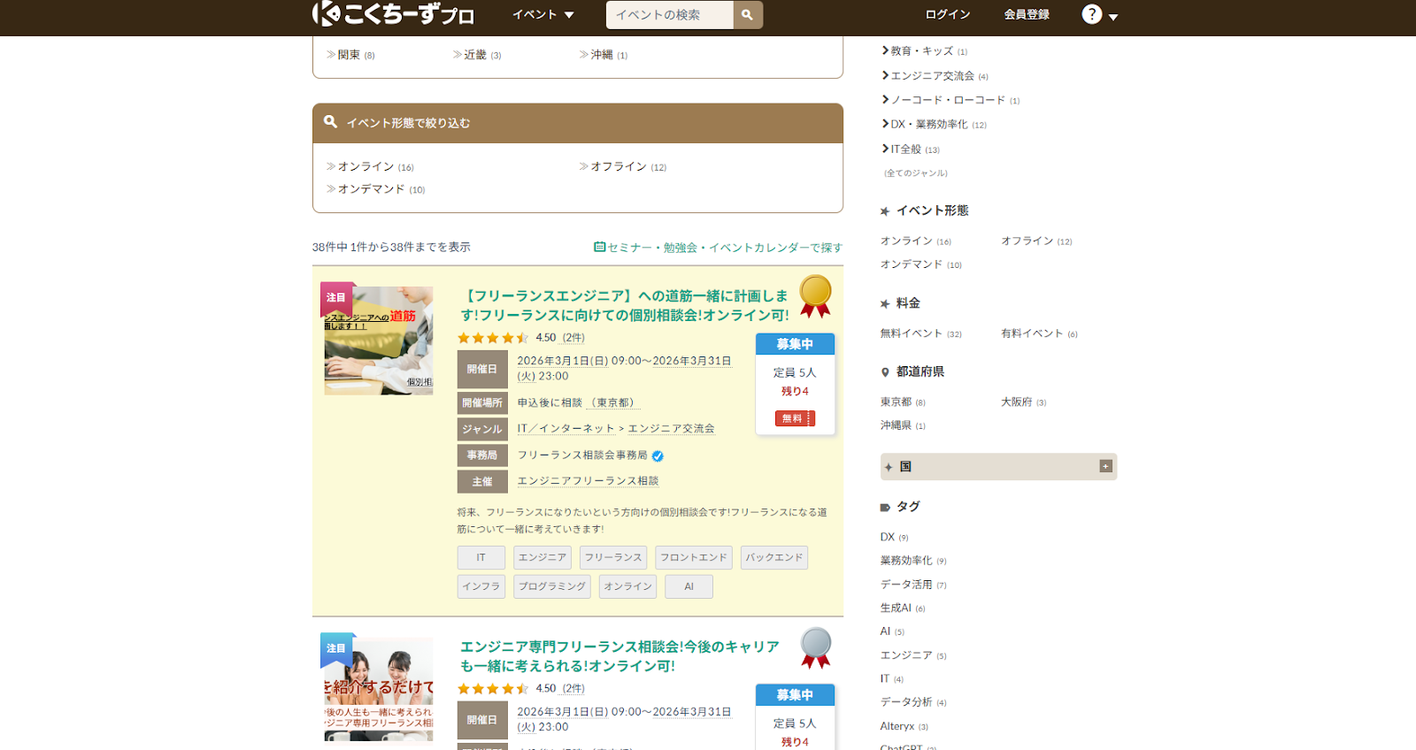Click the search magnifier button in header
This screenshot has width=1416, height=750.
(748, 15)
